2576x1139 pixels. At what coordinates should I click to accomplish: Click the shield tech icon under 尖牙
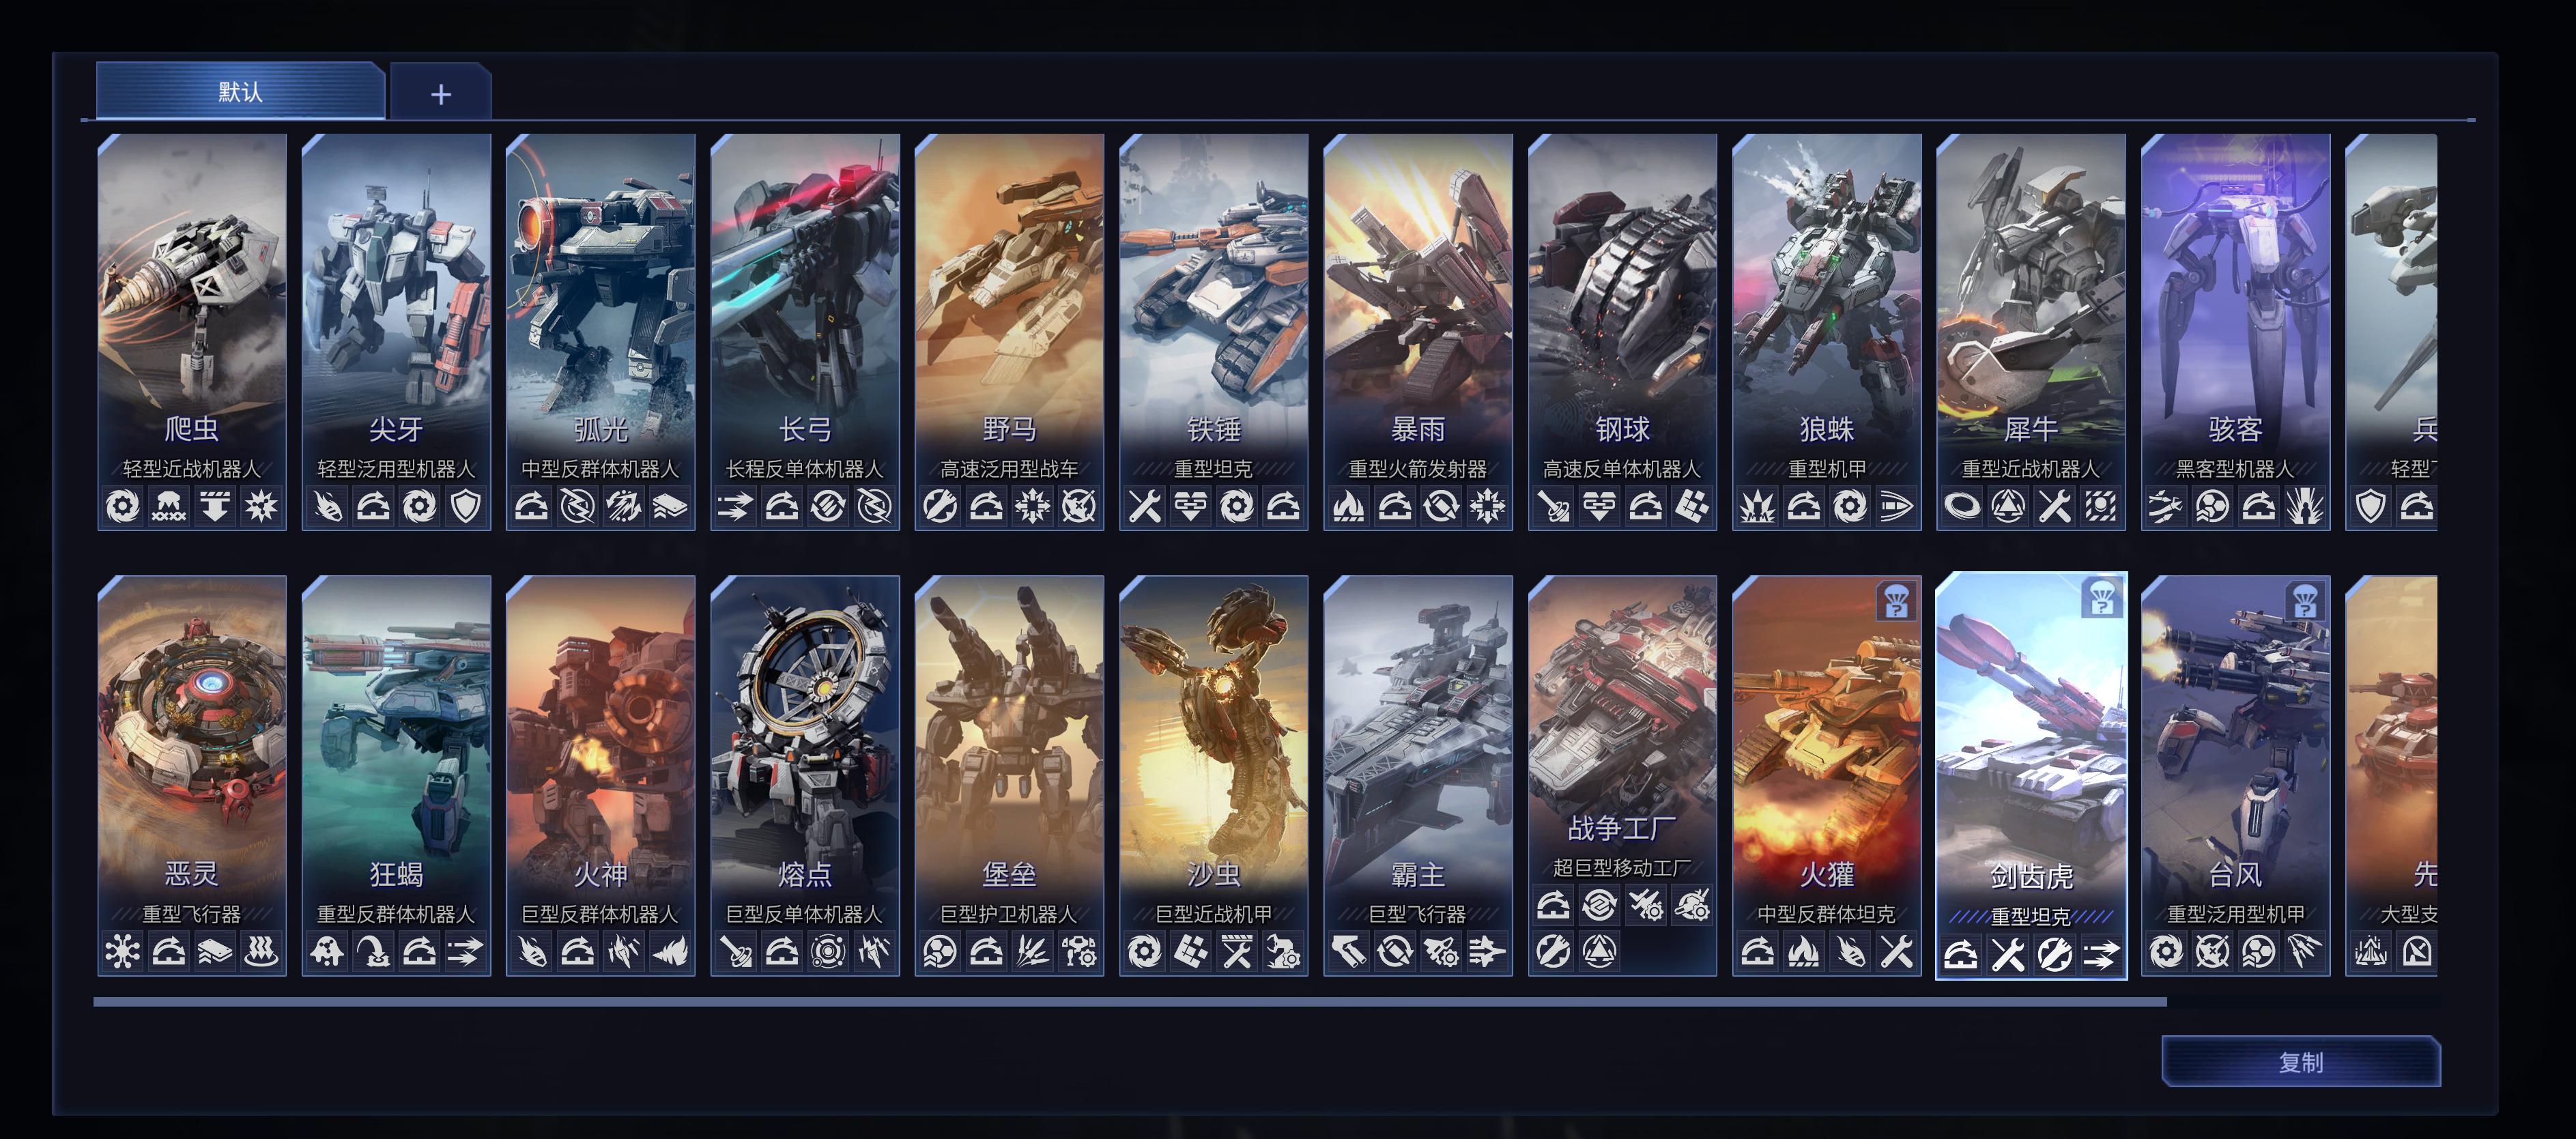[x=466, y=506]
